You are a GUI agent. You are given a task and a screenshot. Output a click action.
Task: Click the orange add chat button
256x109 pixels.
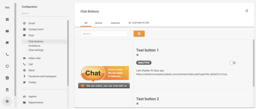pyautogui.click(x=139, y=34)
